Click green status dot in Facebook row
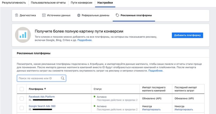The image size is (216, 114). (94, 97)
